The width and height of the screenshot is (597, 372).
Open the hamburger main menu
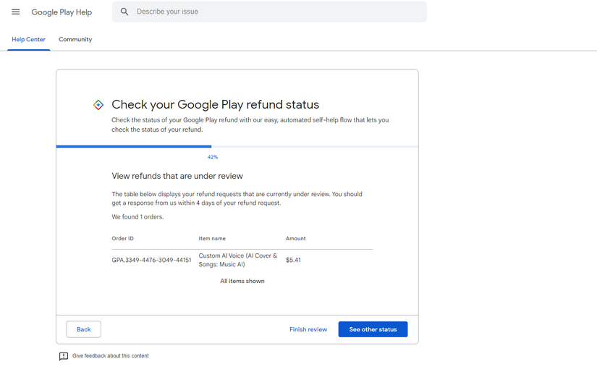pyautogui.click(x=16, y=12)
